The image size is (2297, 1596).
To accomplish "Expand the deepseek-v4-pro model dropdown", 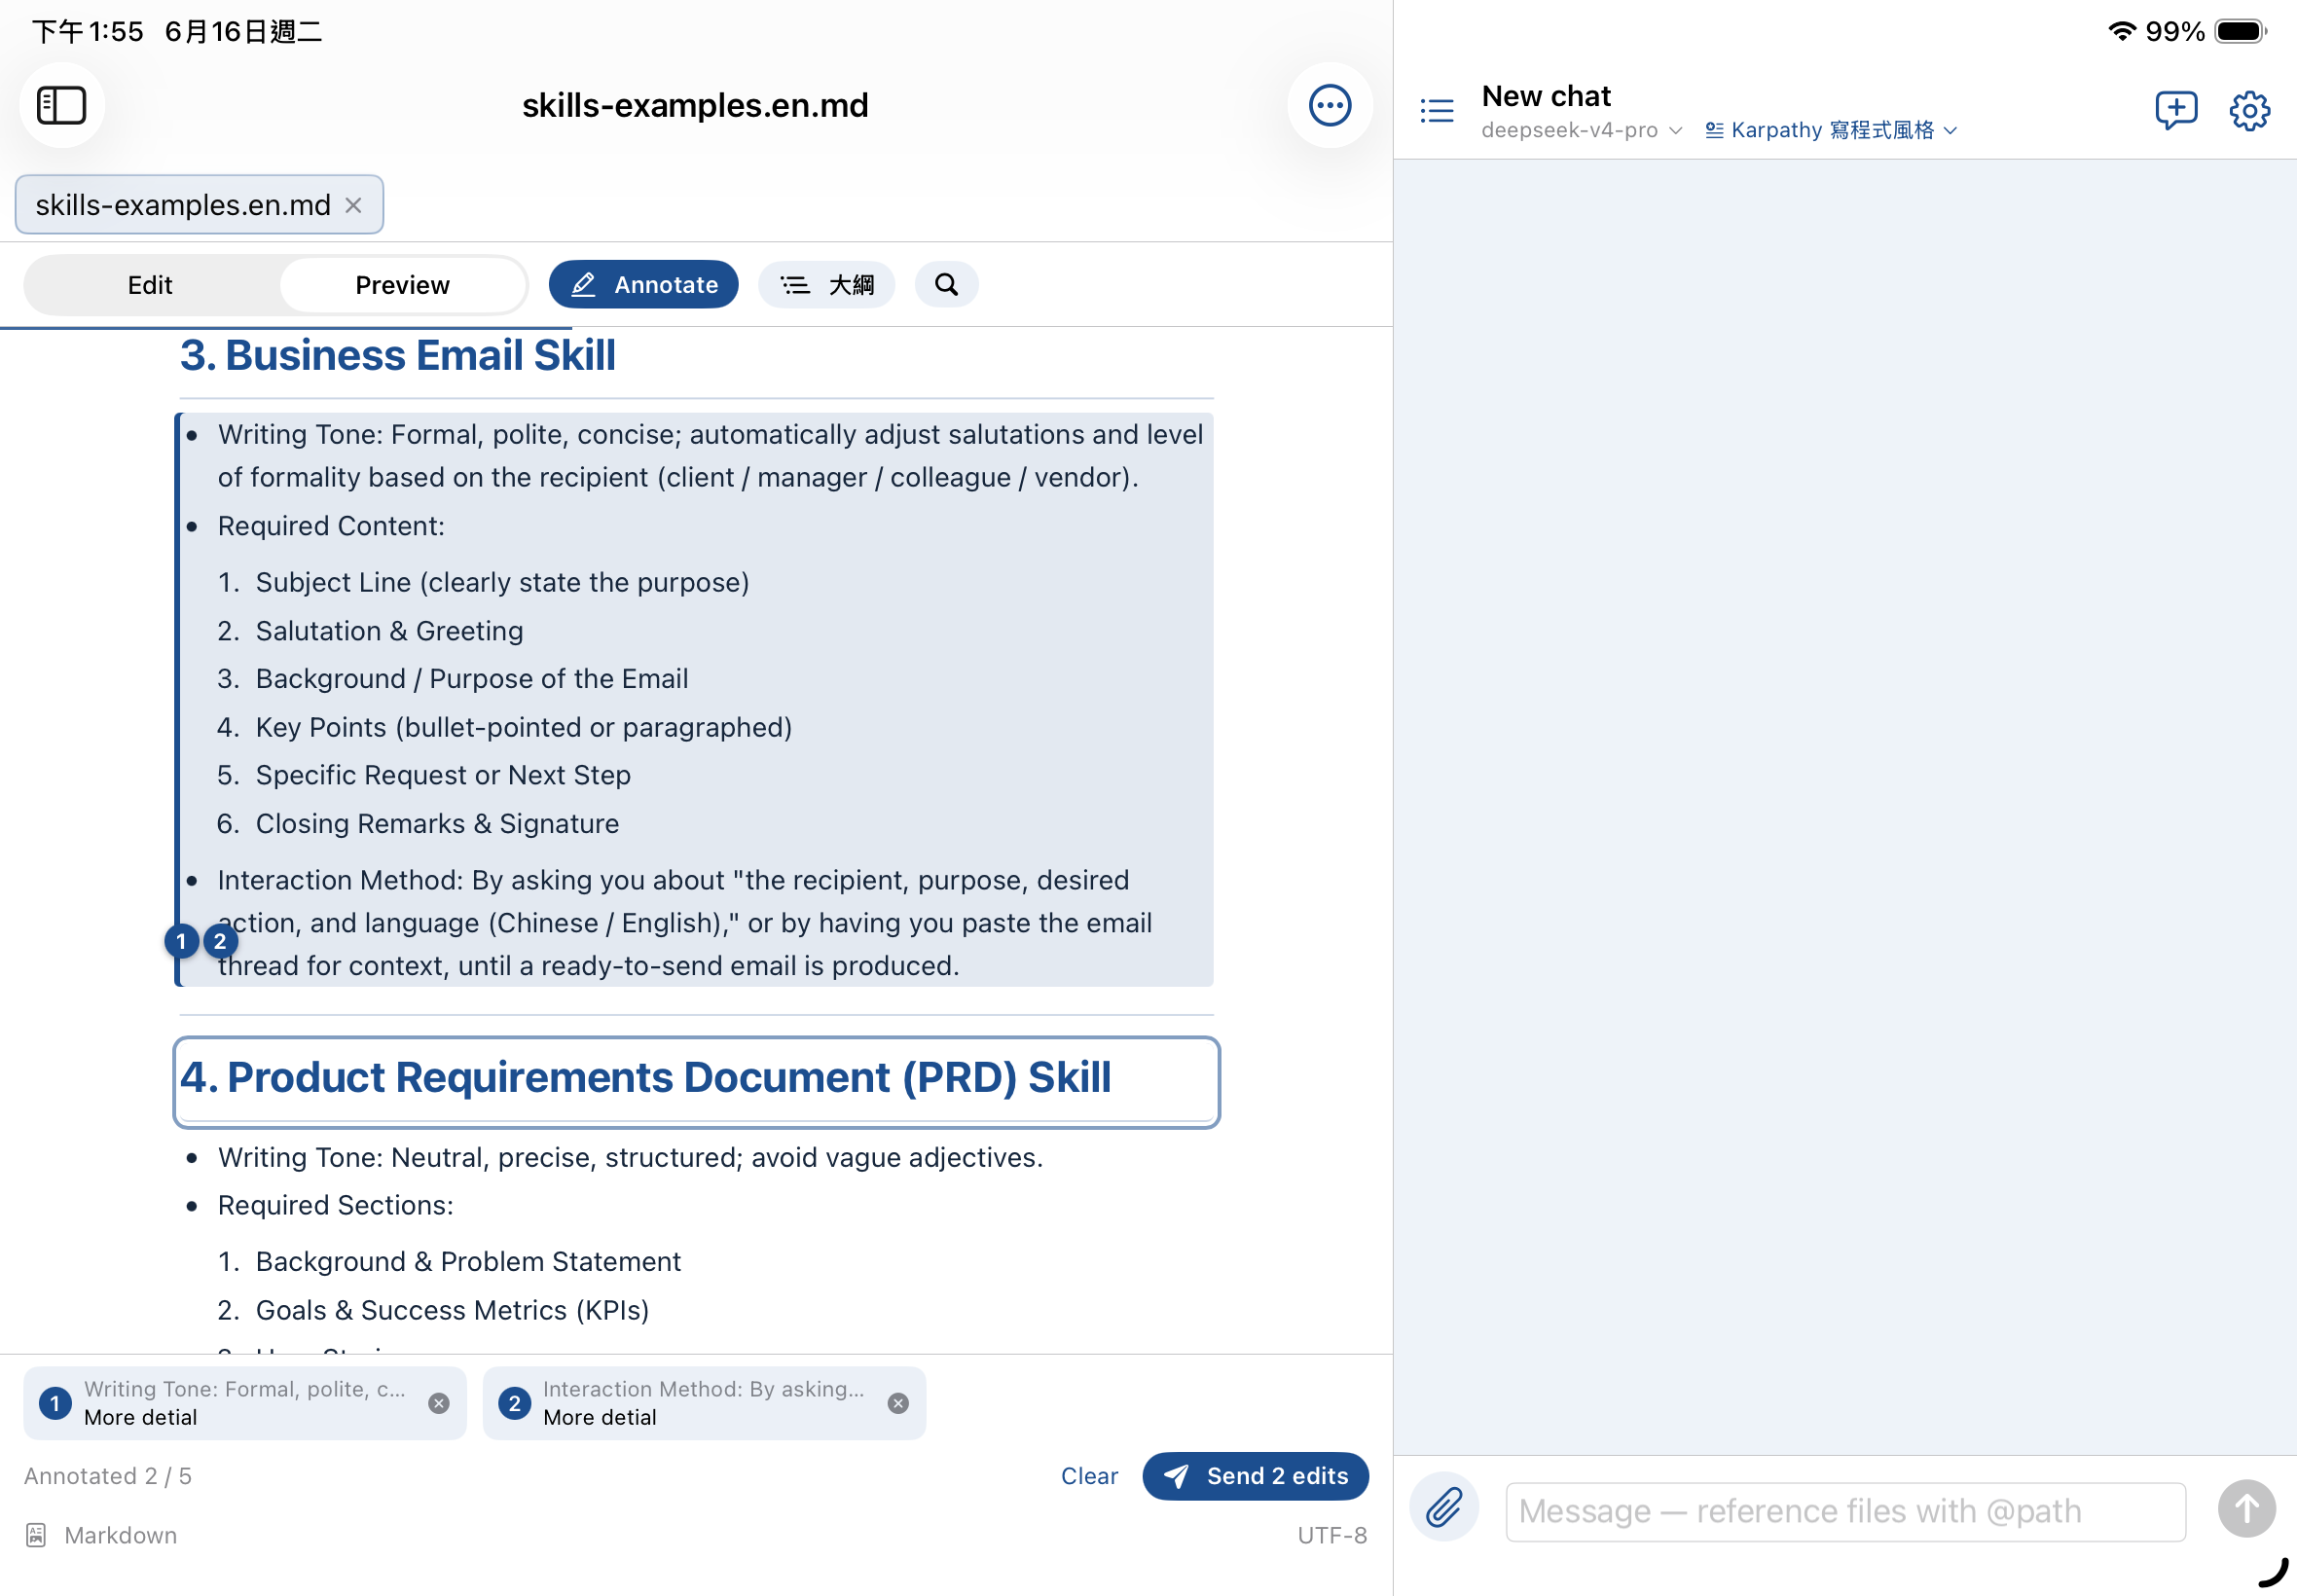I will click(x=1582, y=130).
